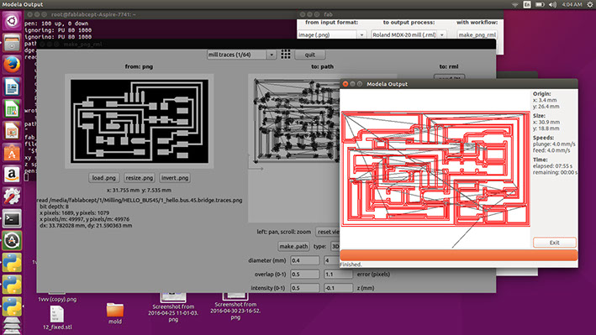Launch LibreOffice Impress from the dock

click(12, 131)
